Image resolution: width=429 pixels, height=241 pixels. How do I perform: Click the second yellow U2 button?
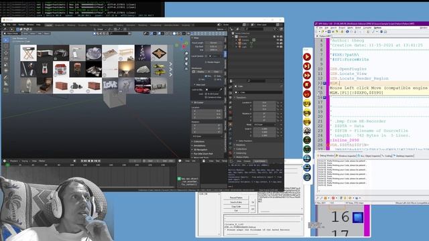[307, 112]
